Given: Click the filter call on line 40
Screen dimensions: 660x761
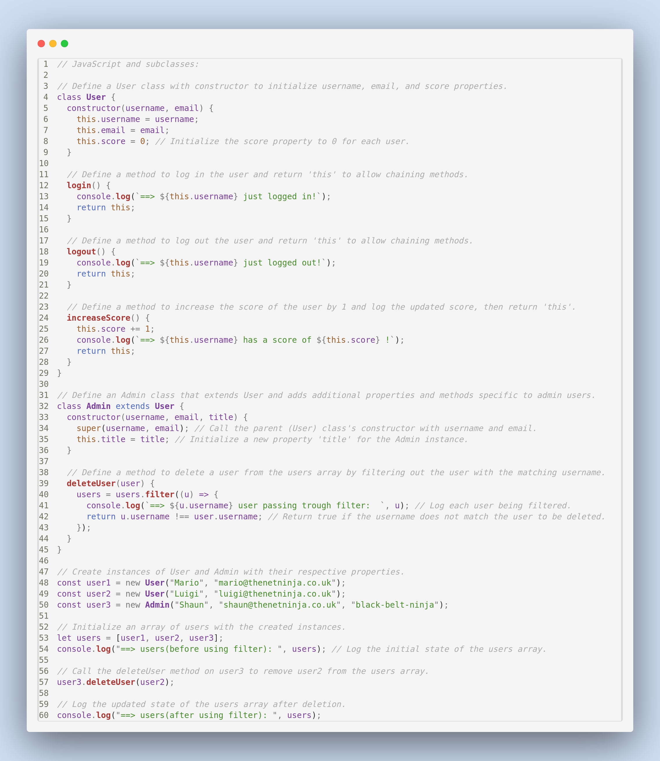Looking at the screenshot, I should [x=160, y=494].
